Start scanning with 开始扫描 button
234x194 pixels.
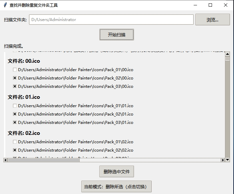point(117,35)
